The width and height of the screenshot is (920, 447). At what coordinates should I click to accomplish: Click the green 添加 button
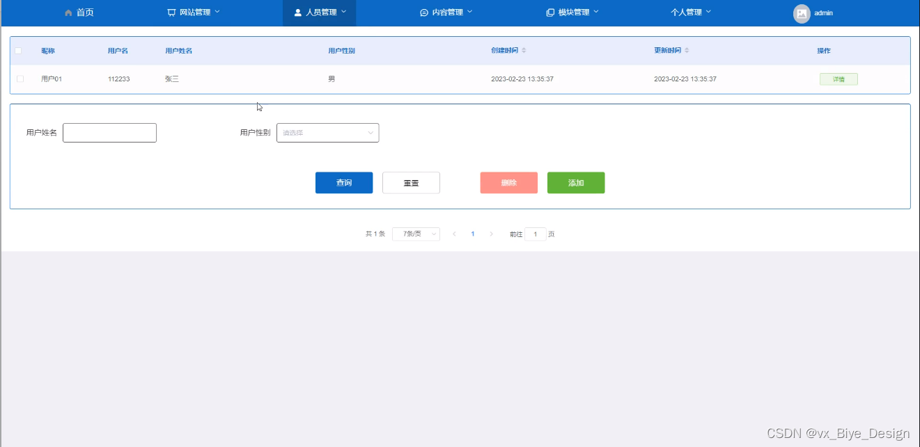click(576, 183)
